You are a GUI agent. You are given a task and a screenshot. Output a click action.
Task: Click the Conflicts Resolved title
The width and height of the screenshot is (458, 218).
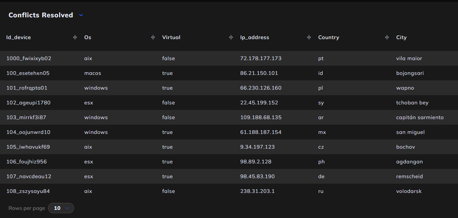pyautogui.click(x=41, y=15)
